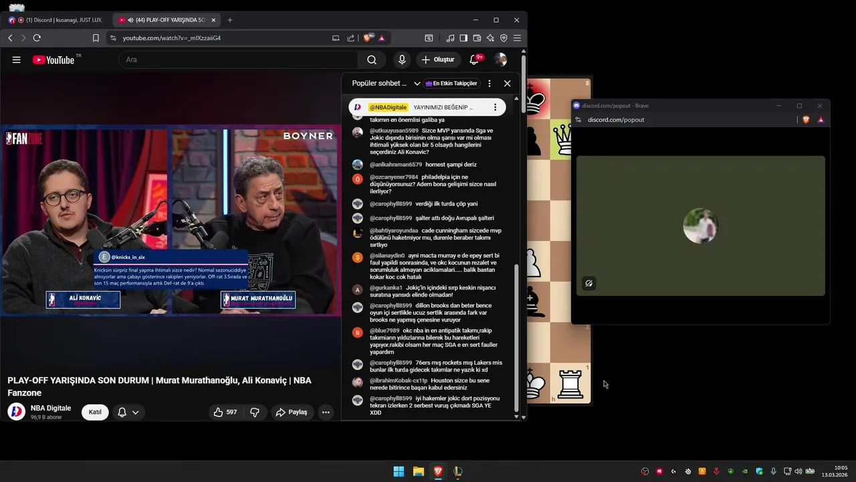Click the YouTube logo home link
This screenshot has width=856, height=482.
point(53,60)
